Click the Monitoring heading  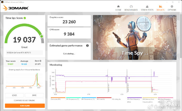coord(56,65)
